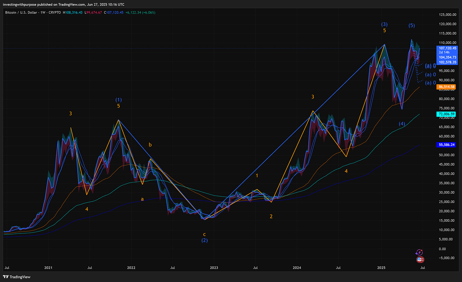This screenshot has width=462, height=282.
Task: Click the 115,000.00 price axis label
Action: click(x=447, y=33)
